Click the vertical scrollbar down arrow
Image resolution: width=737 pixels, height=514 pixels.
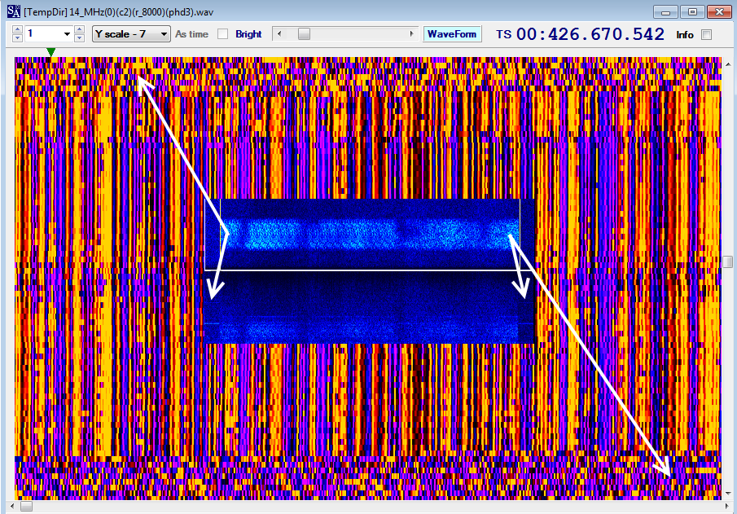(727, 494)
